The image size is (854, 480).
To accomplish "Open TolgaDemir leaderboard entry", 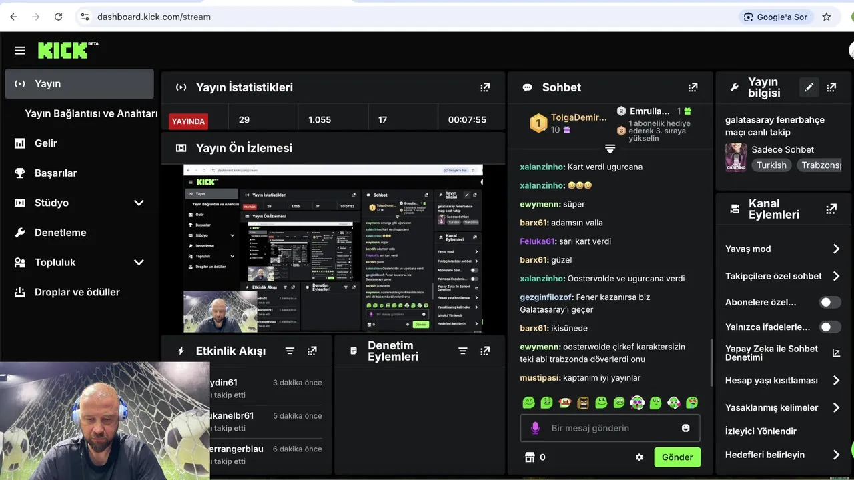I will pyautogui.click(x=568, y=123).
